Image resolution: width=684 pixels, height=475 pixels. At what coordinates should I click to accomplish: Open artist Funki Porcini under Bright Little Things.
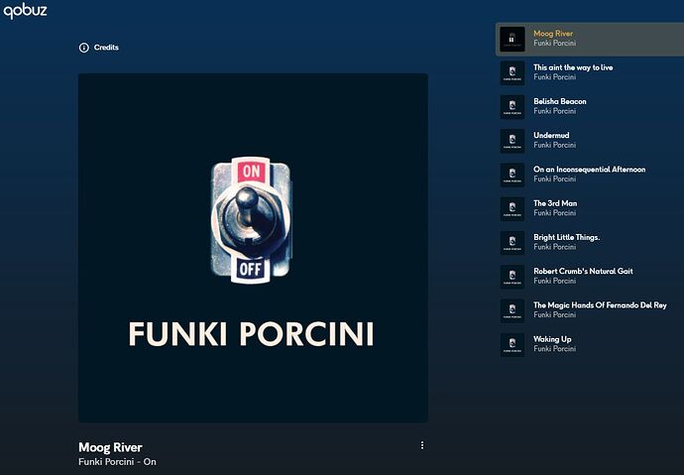click(554, 247)
